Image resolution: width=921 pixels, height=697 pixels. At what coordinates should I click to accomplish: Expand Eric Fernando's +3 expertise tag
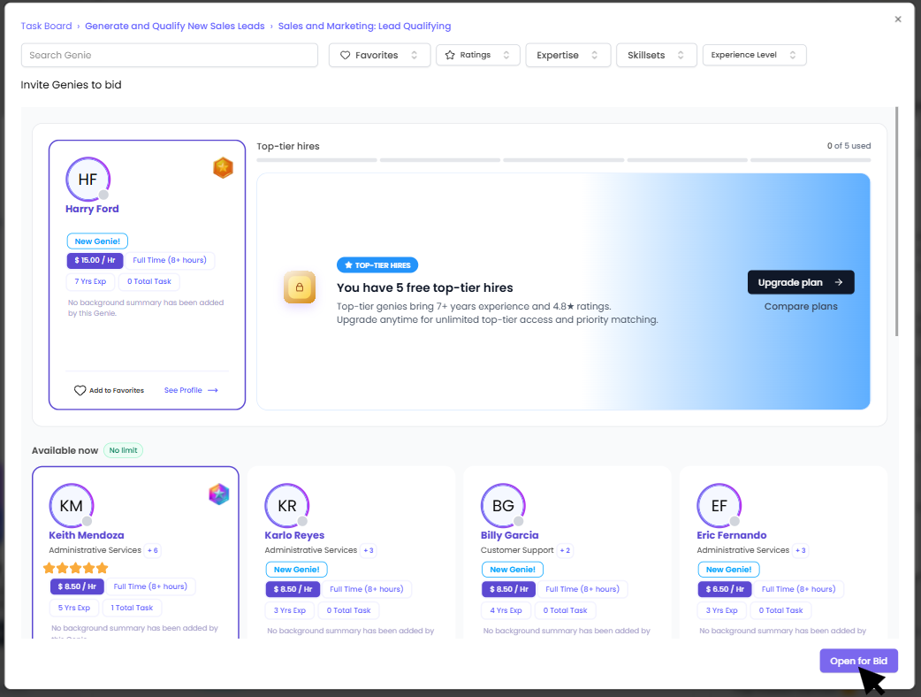801,551
